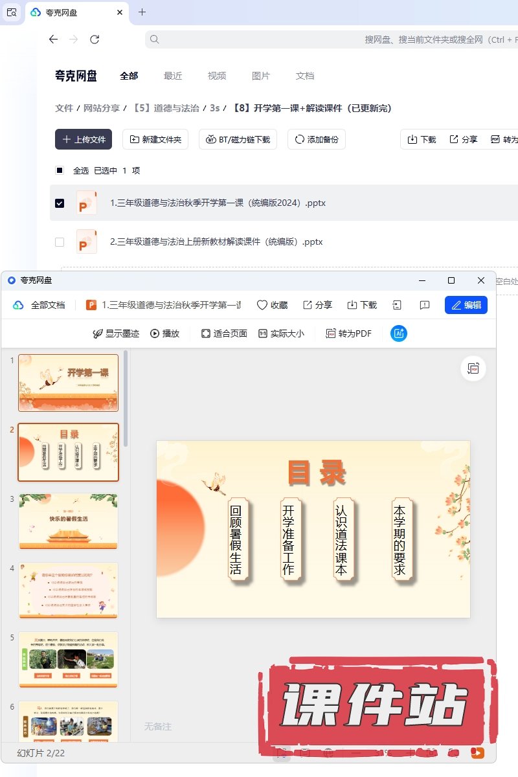This screenshot has width=518, height=777.
Task: Open the 全部文档 document list in viewer
Action: pos(39,305)
